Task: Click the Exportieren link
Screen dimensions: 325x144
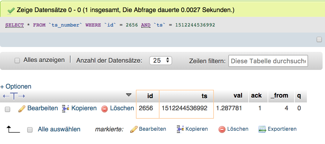Action: [282, 129]
